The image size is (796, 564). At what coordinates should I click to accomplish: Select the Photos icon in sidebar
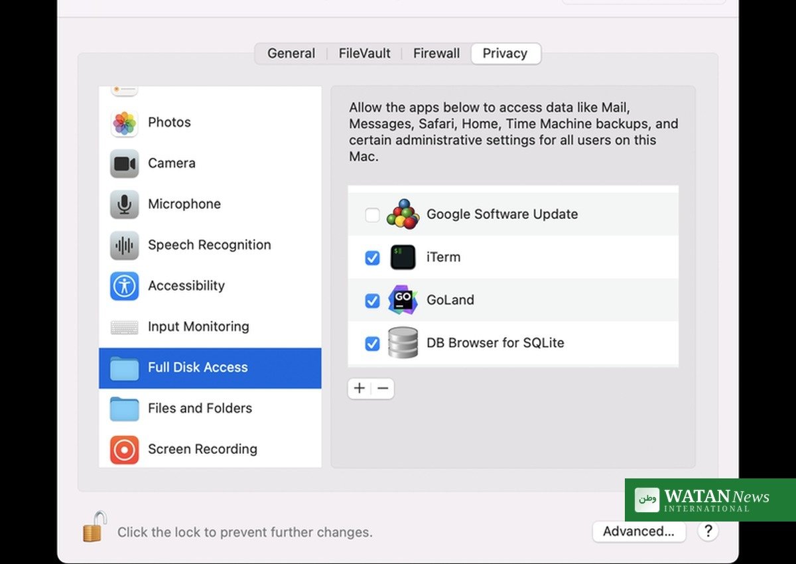coord(124,123)
